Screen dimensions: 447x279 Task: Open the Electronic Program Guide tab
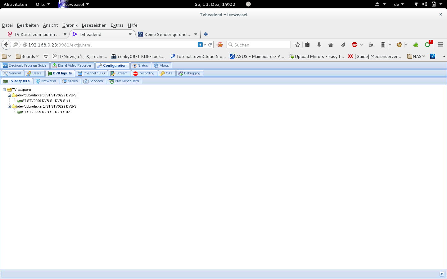(25, 65)
